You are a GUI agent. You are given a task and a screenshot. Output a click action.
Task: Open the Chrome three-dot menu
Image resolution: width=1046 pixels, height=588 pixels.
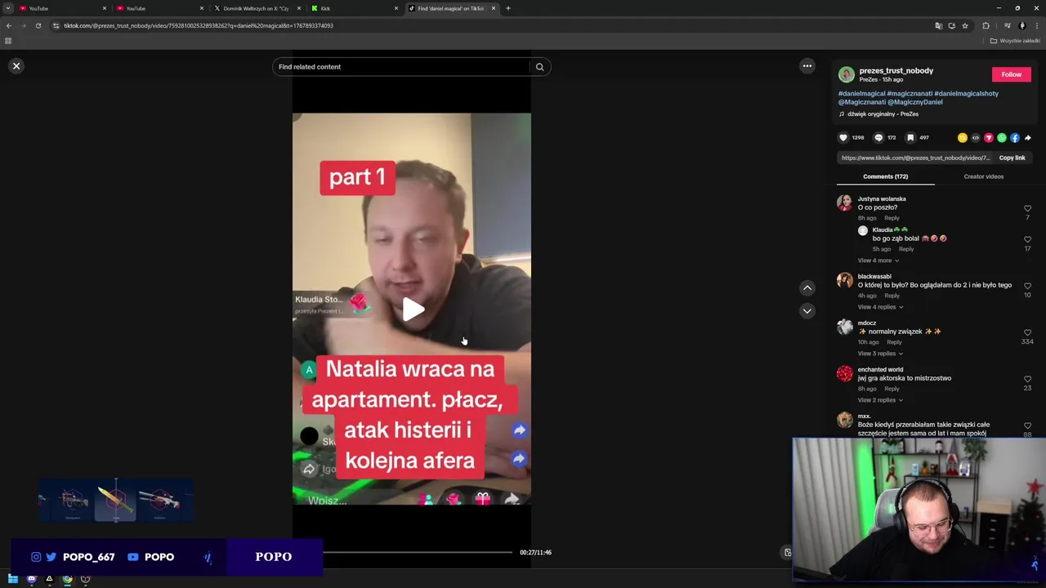click(x=1037, y=25)
